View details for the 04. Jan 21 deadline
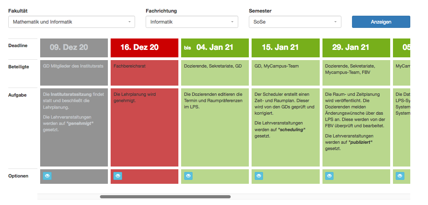Screen dimensions: 428x205 (188, 176)
